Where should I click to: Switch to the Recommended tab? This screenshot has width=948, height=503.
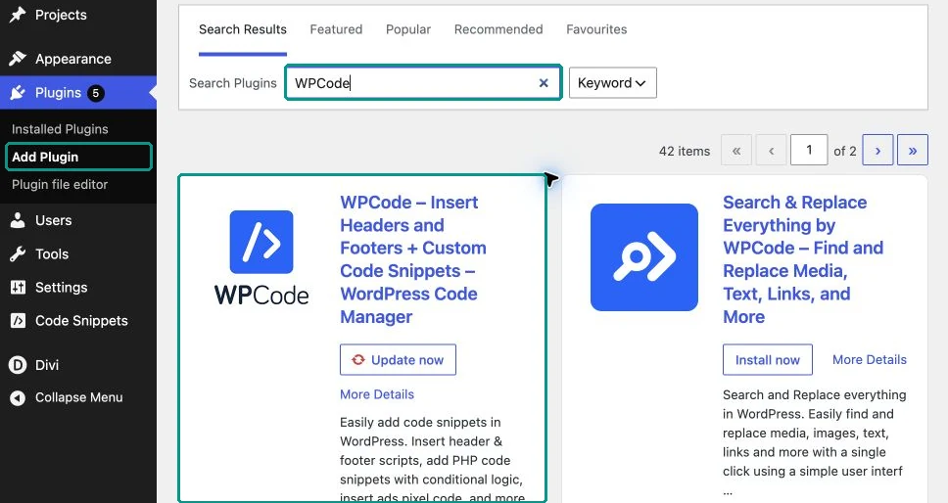tap(498, 29)
